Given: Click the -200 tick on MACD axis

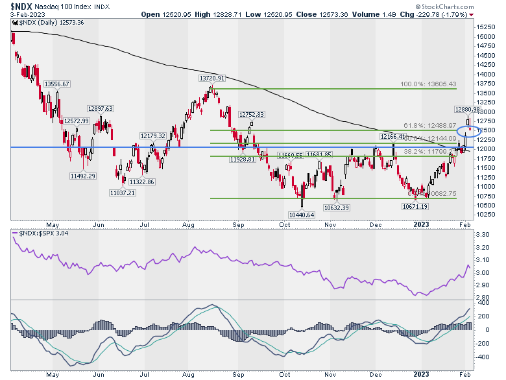Looking at the screenshot, I should [x=483, y=344].
